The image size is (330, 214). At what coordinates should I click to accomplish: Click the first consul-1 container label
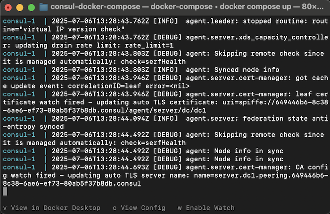click(x=19, y=21)
